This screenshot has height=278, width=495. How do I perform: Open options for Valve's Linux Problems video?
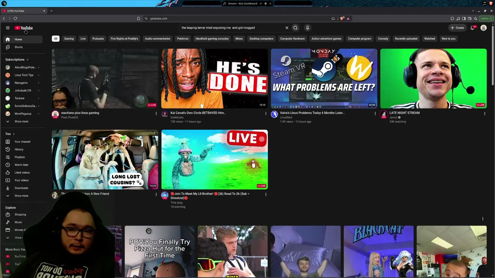click(x=375, y=114)
